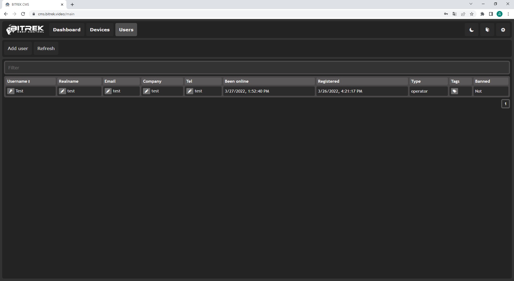The height and width of the screenshot is (281, 514).
Task: Click the pencil icon in Email column
Action: pyautogui.click(x=108, y=91)
